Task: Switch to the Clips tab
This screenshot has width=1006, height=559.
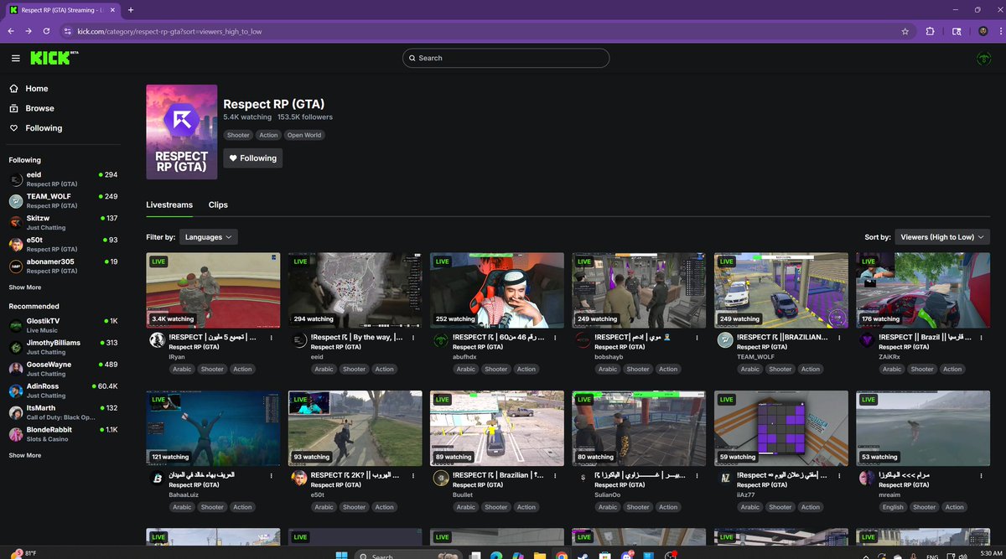Action: [218, 204]
